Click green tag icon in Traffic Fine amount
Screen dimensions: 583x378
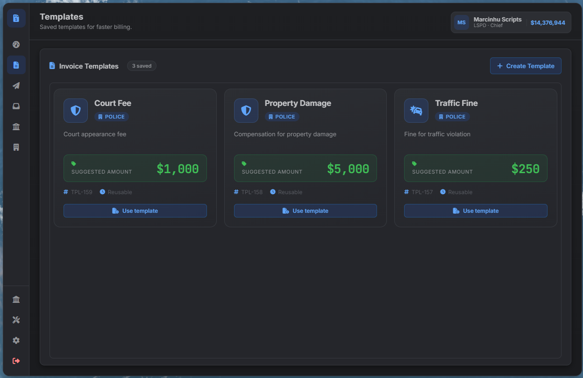click(x=414, y=164)
